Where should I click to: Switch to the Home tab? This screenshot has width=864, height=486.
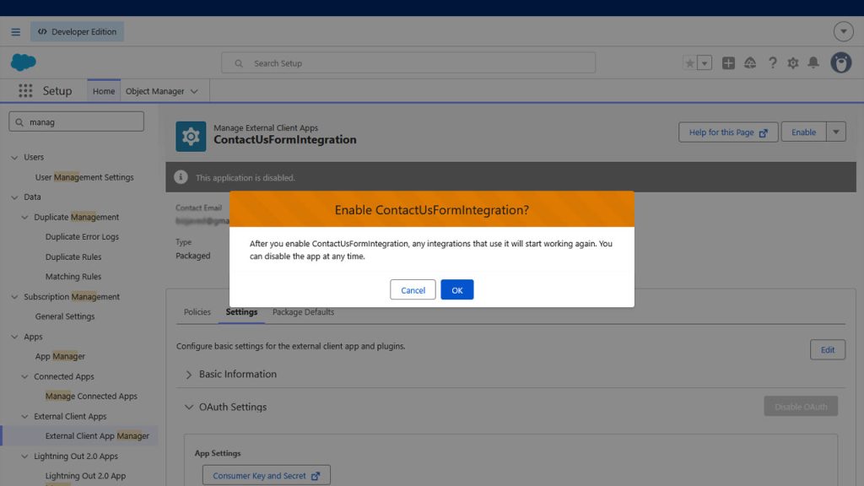(x=104, y=91)
